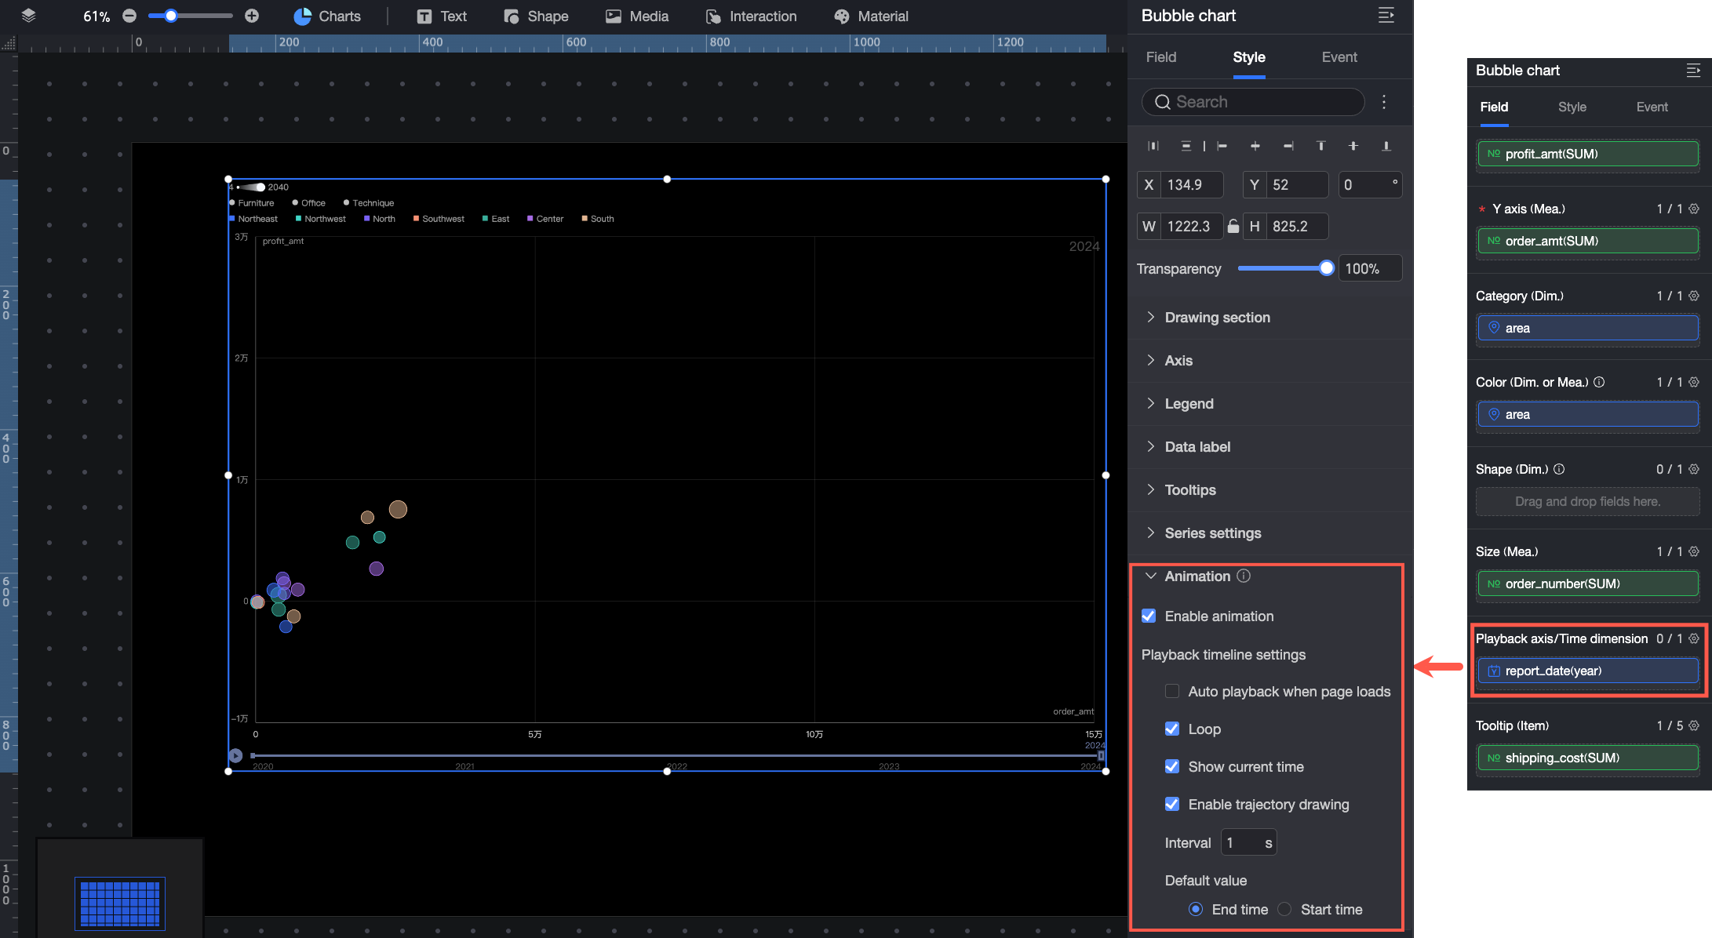Zoom out with the minus button

(x=130, y=16)
